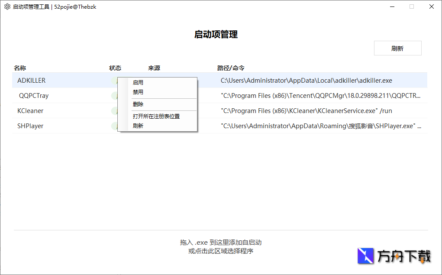Click the 来源 column header

(152, 68)
